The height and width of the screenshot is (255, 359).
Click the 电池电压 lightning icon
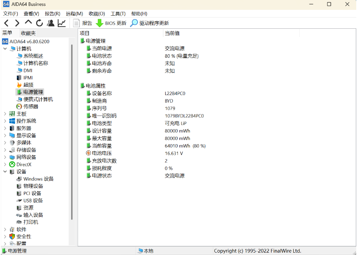tap(88, 153)
